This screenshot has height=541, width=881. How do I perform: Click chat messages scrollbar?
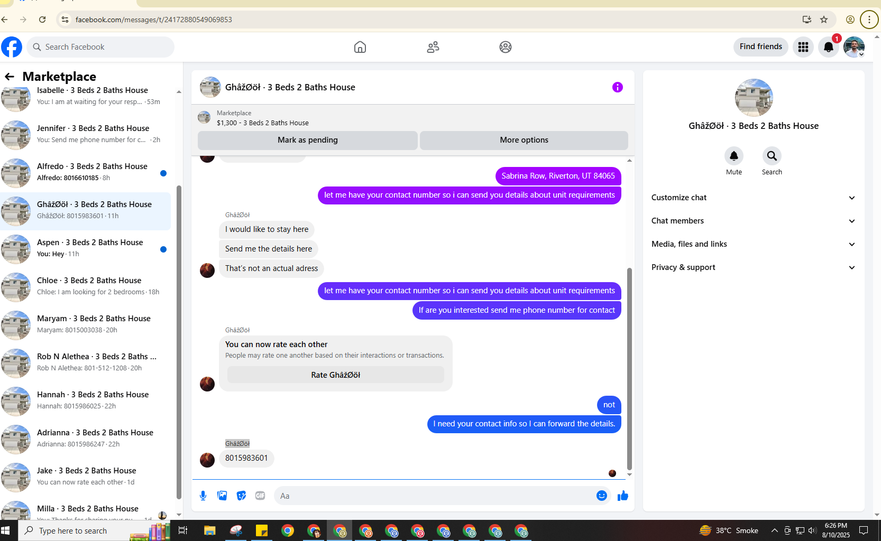coord(629,369)
